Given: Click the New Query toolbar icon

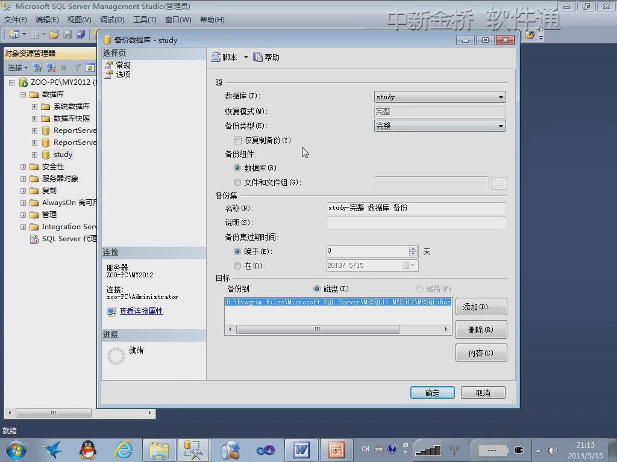Looking at the screenshot, I should coord(14,34).
